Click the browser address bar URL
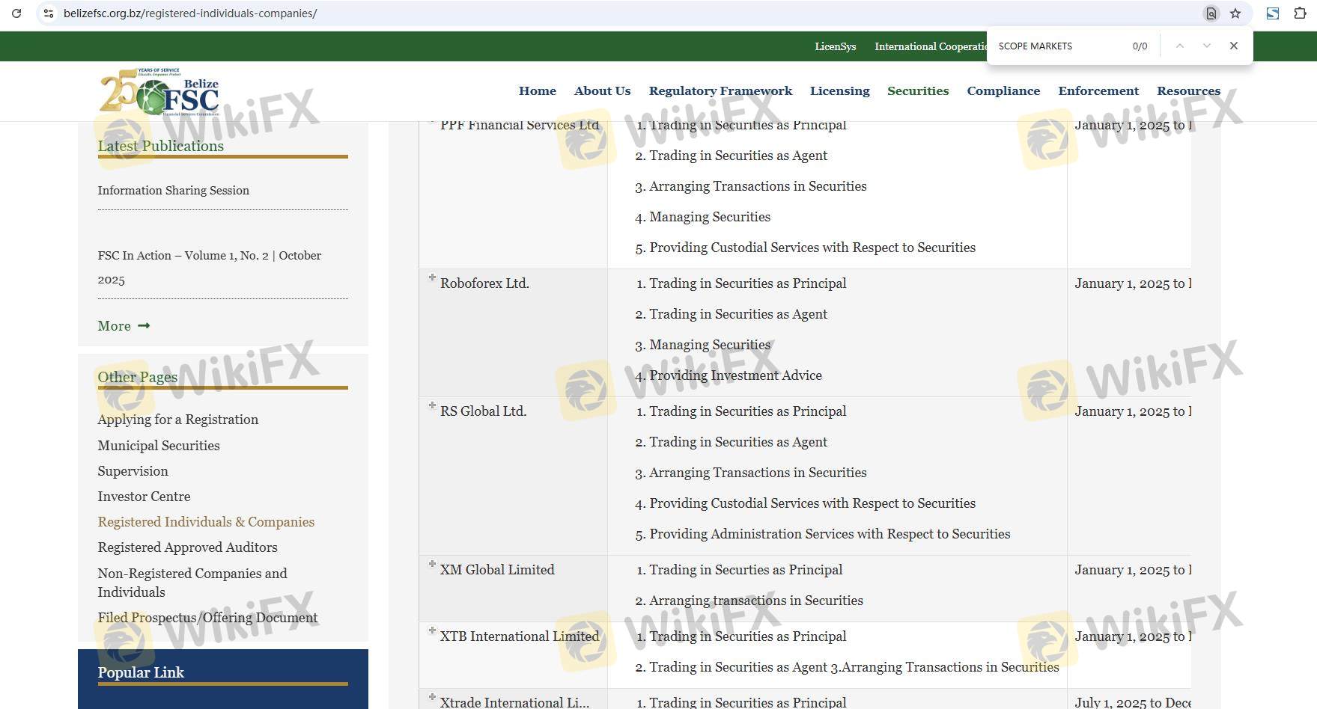Viewport: 1317px width, 709px height. click(x=190, y=13)
